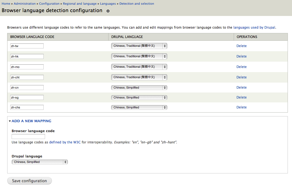Delete the zh-mo mapping

point(241,67)
